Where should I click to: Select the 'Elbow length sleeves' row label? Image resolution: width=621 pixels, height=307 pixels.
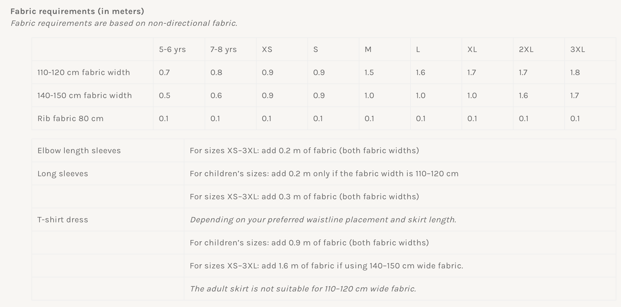[x=79, y=151]
